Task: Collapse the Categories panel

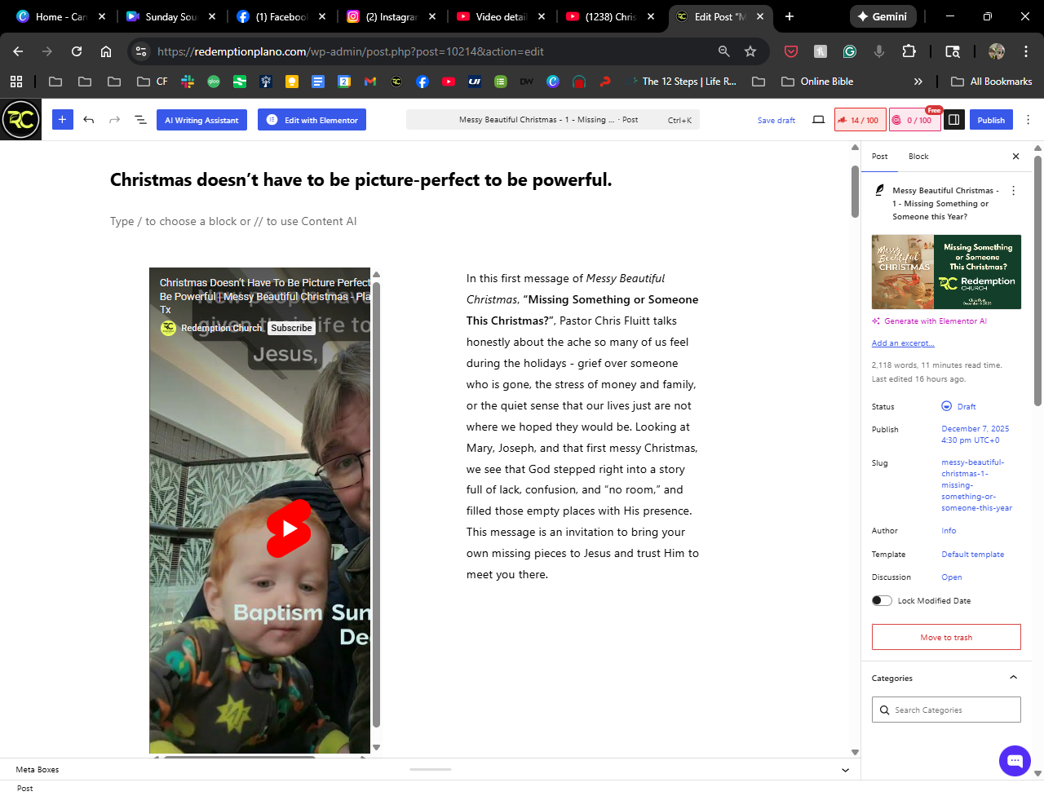Action: coord(1013,678)
